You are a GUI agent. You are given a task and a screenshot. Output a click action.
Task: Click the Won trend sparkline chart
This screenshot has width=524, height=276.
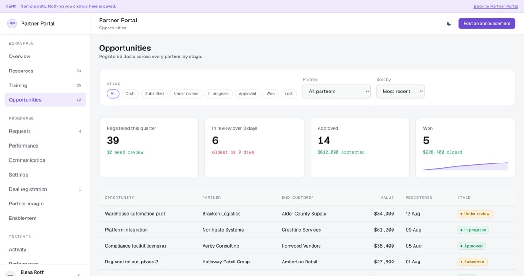(465, 166)
